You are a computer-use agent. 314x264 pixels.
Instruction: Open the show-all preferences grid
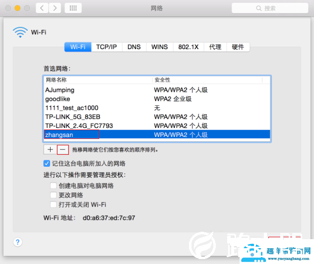click(73, 8)
